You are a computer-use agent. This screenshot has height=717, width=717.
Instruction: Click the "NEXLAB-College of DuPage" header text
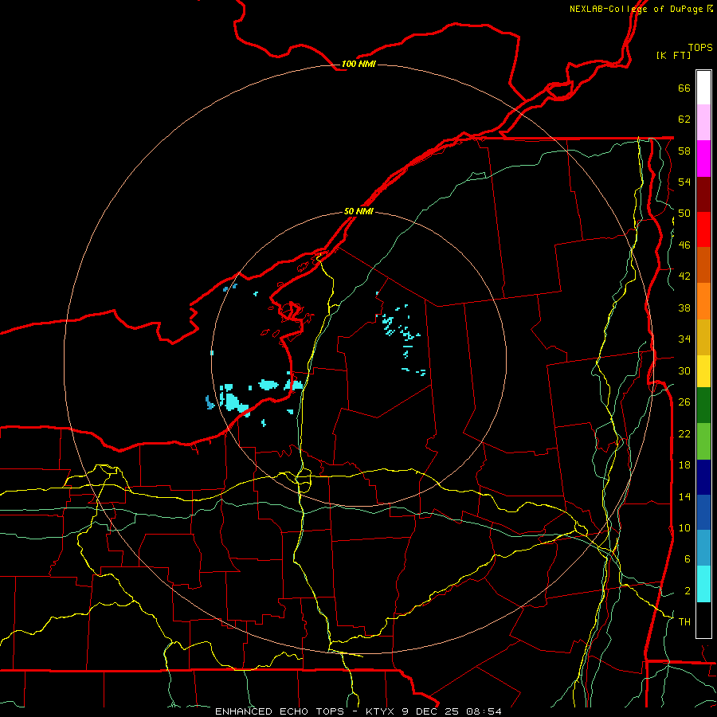coord(636,9)
